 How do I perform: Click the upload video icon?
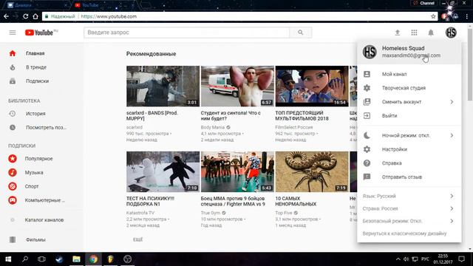click(398, 33)
